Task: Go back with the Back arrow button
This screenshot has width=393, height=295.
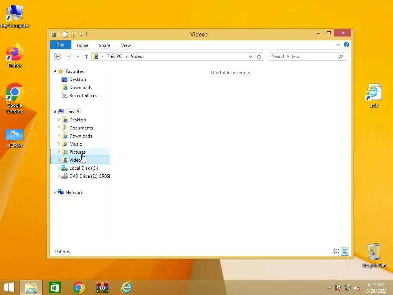Action: pyautogui.click(x=58, y=56)
